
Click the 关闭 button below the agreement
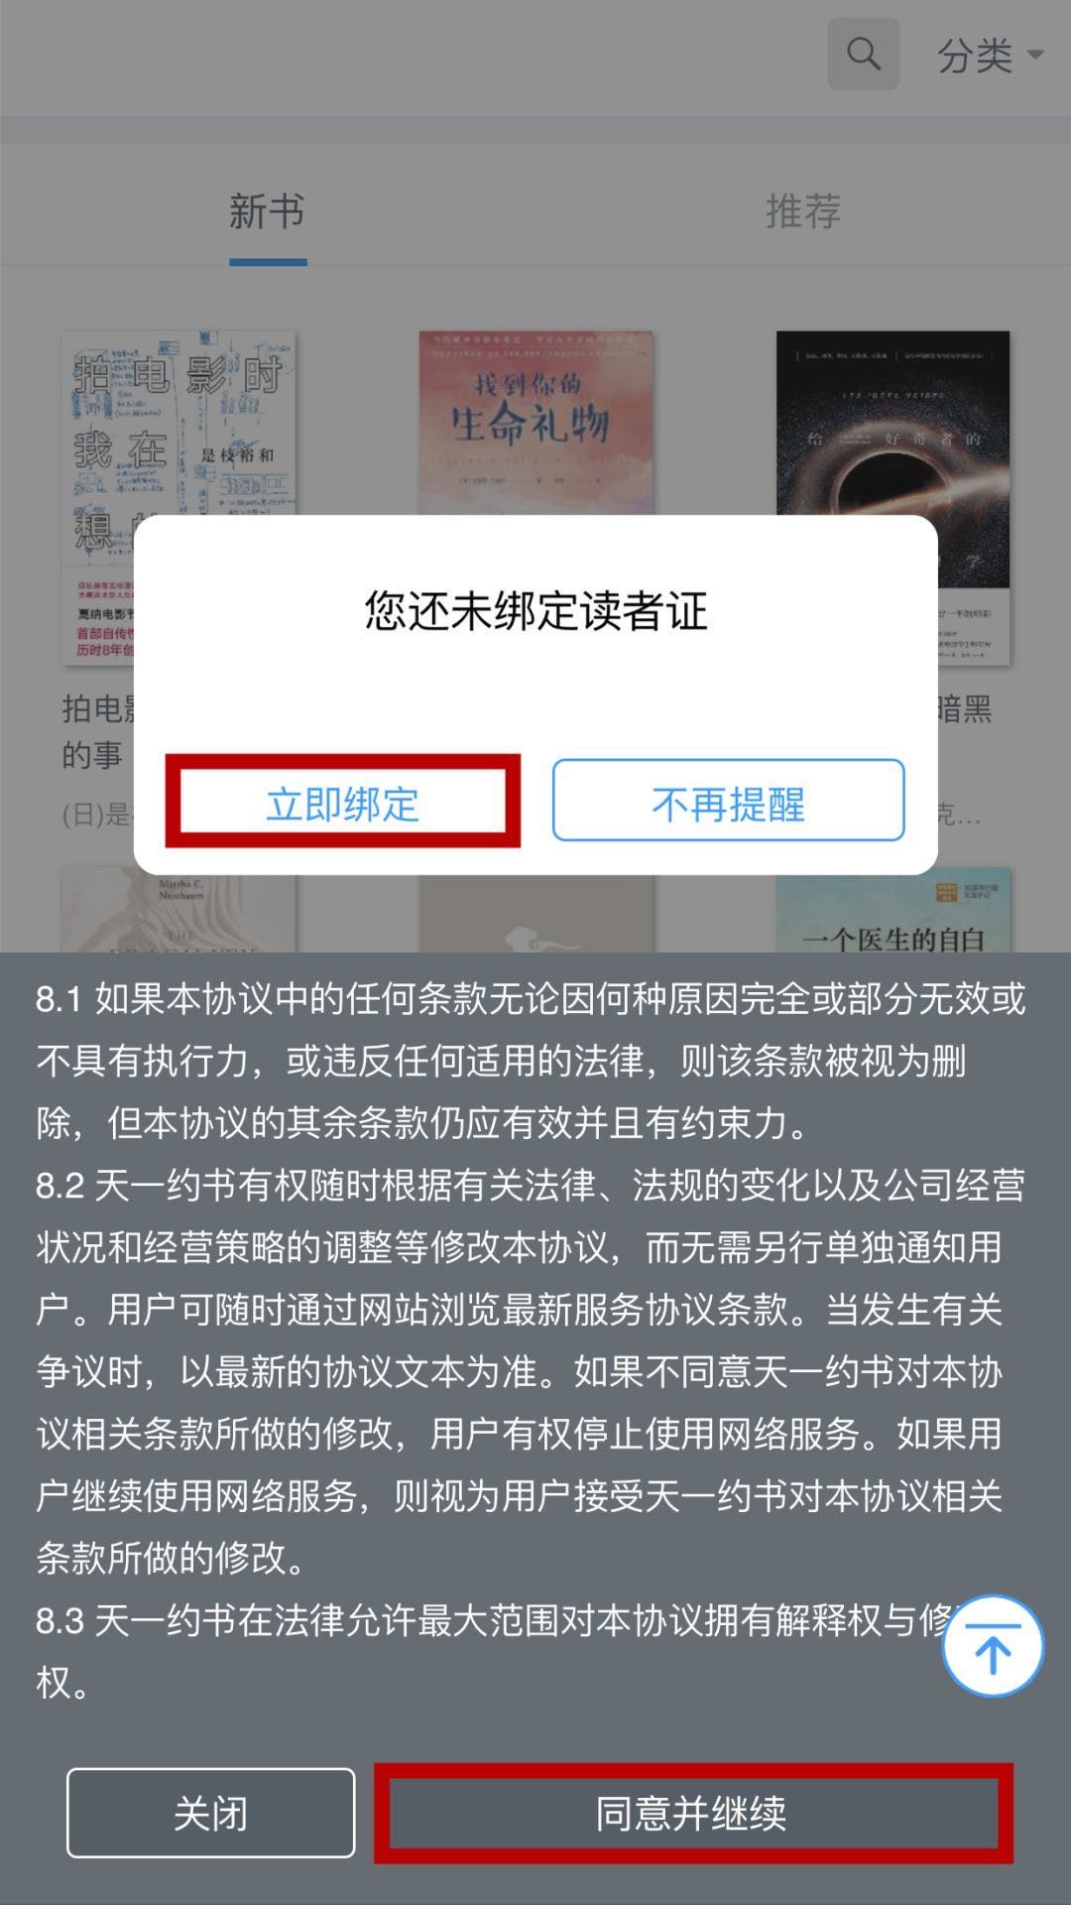tap(210, 1813)
